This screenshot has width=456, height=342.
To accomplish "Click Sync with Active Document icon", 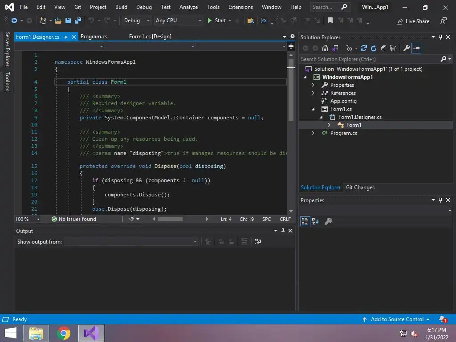I will (x=364, y=48).
